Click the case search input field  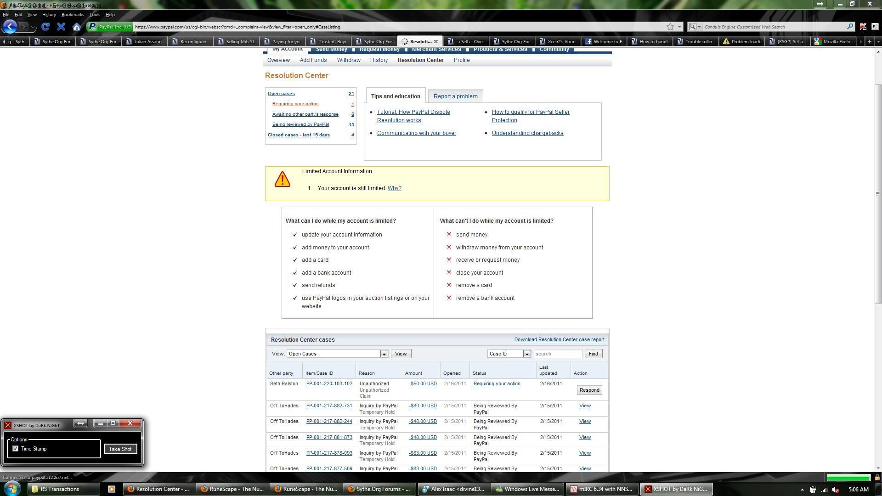point(558,354)
